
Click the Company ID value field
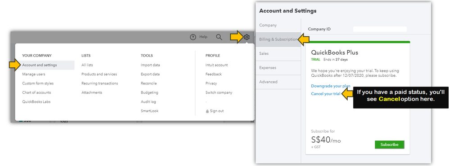[380, 29]
